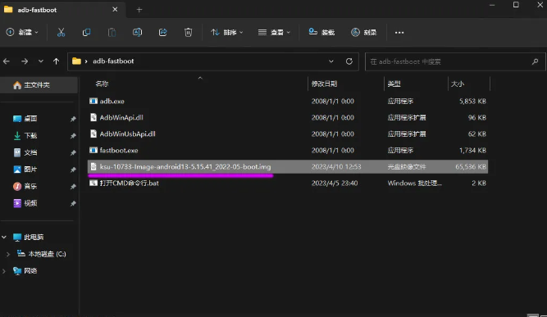The height and width of the screenshot is (317, 547).
Task: Unpin the Downloads folder from quick access
Action: [x=73, y=136]
